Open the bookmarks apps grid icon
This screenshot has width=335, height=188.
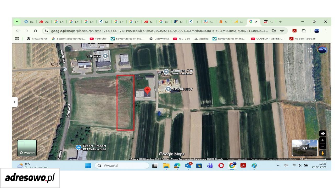coord(17,39)
